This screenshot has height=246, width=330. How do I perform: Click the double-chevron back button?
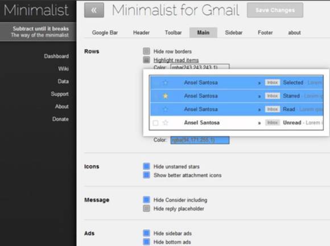(94, 10)
